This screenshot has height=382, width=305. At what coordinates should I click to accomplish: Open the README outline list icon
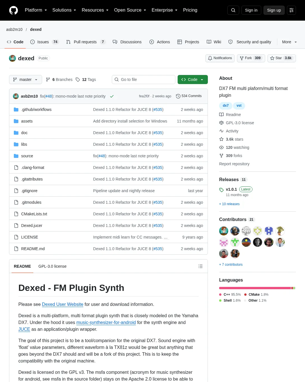201,266
